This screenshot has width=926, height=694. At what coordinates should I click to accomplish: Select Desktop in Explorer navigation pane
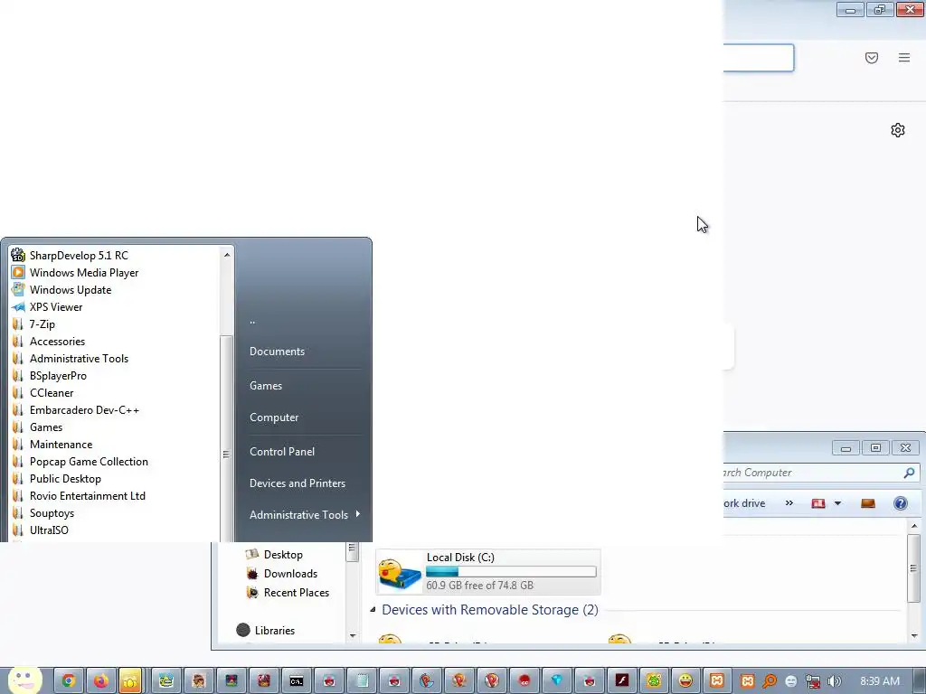(x=275, y=555)
